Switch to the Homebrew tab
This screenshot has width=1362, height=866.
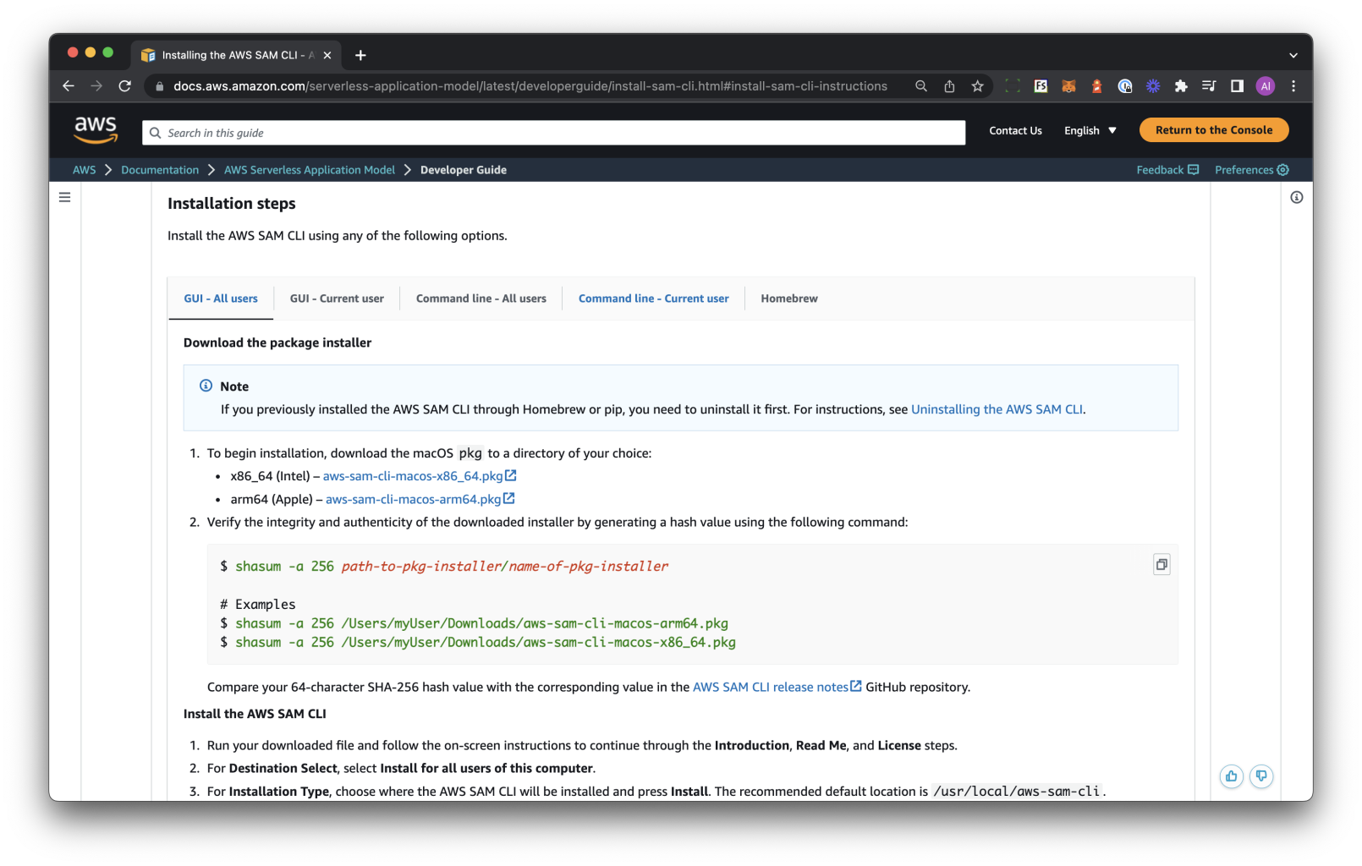[788, 298]
